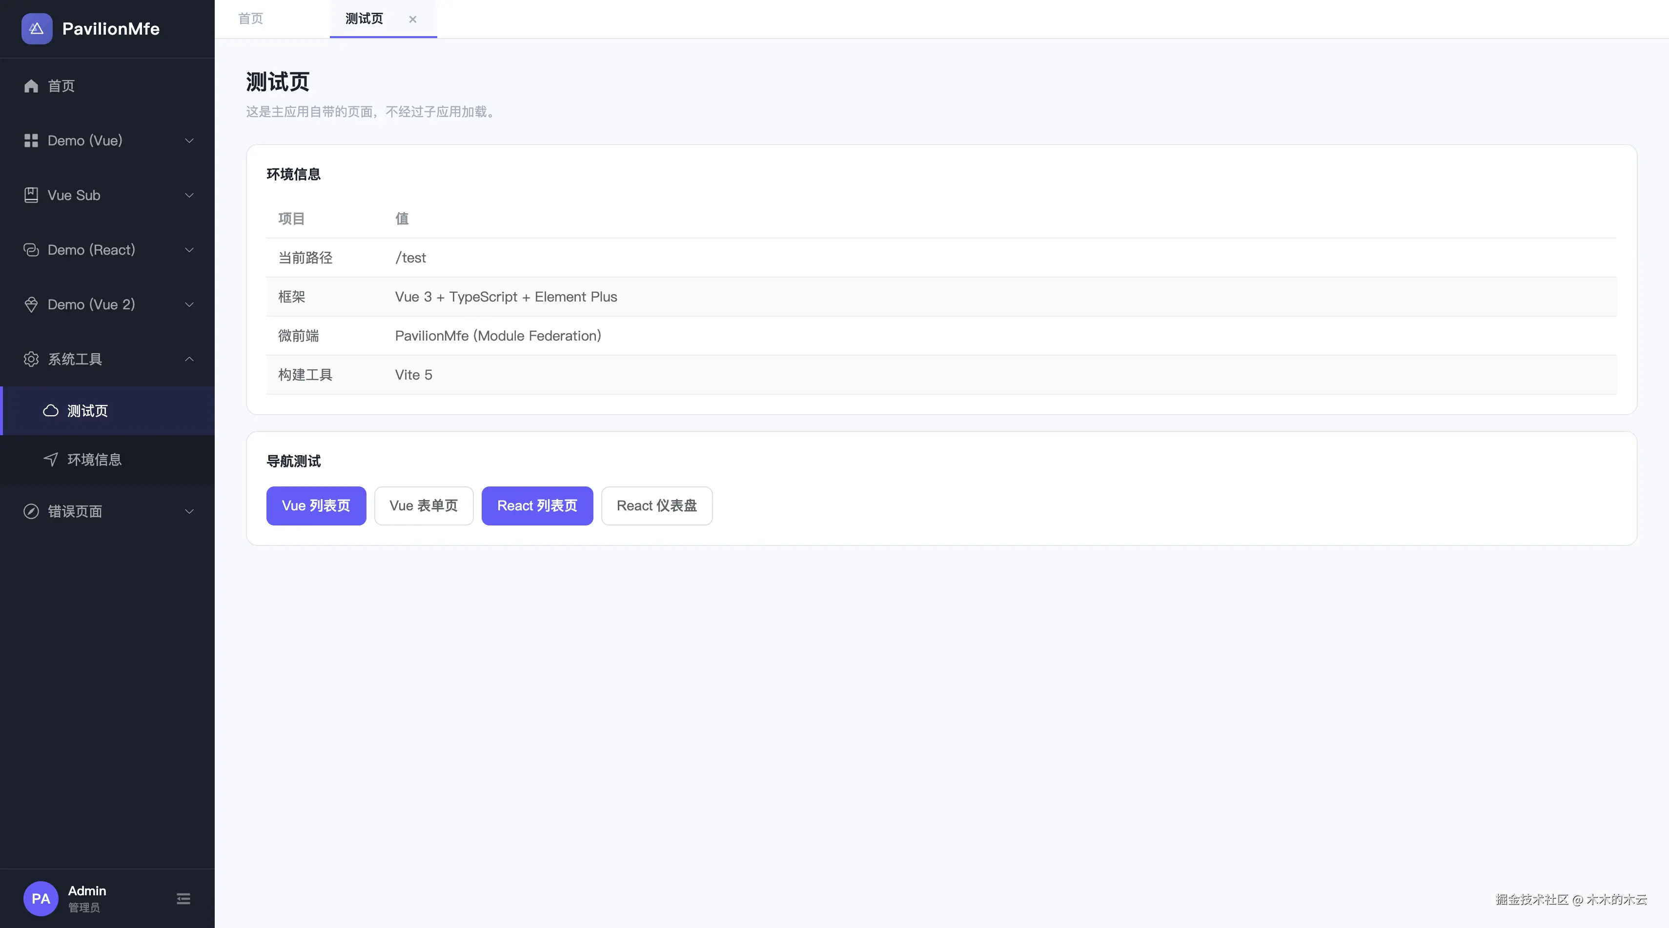Click the Vue 表单页 button

click(x=424, y=506)
